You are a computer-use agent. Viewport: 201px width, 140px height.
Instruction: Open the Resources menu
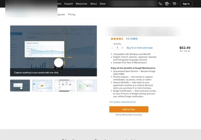[x=82, y=4]
